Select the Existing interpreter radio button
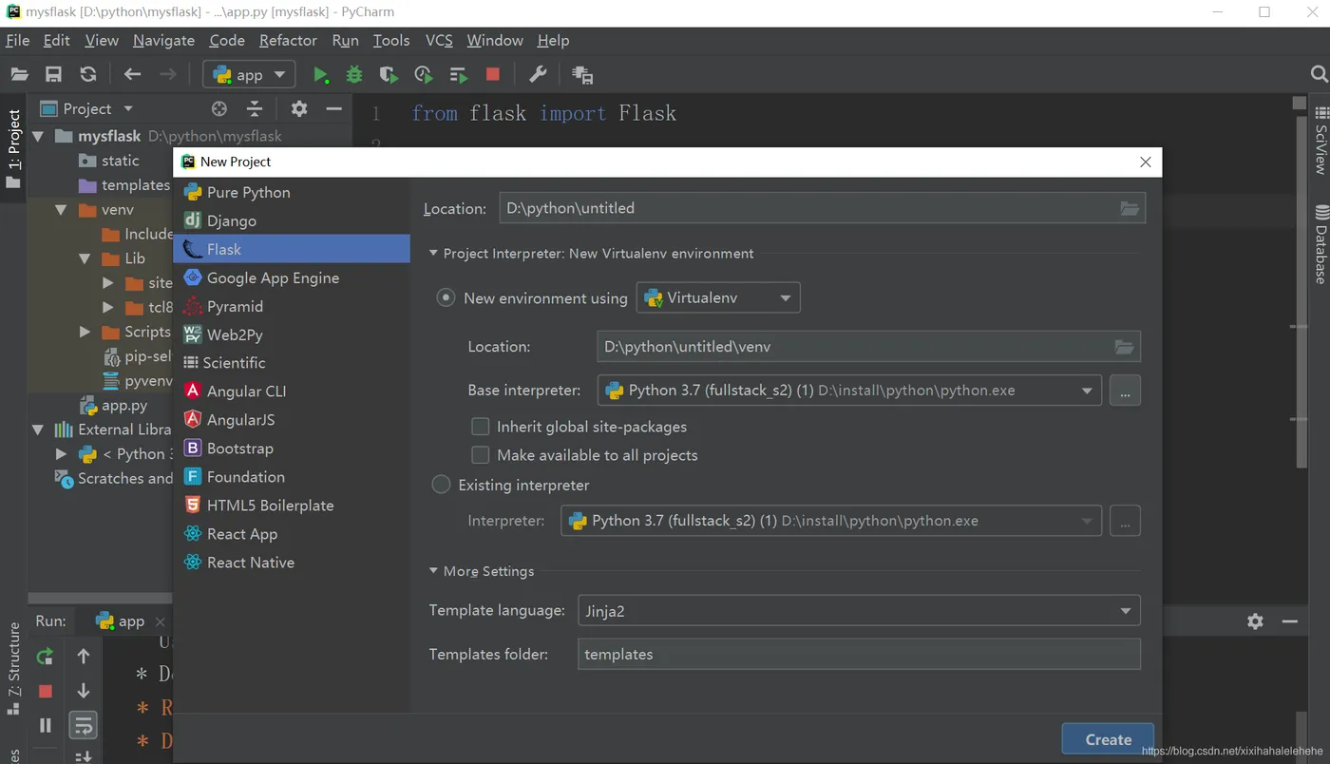The image size is (1330, 764). point(441,485)
